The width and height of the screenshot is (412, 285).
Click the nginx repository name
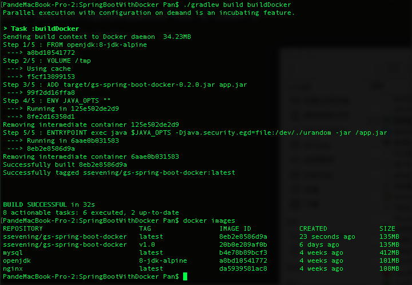click(13, 268)
